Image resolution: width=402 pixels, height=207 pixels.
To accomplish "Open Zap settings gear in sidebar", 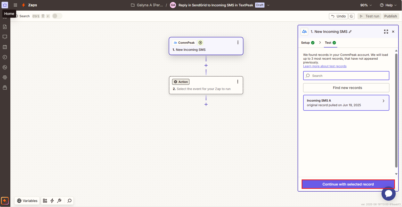I will pyautogui.click(x=5, y=77).
